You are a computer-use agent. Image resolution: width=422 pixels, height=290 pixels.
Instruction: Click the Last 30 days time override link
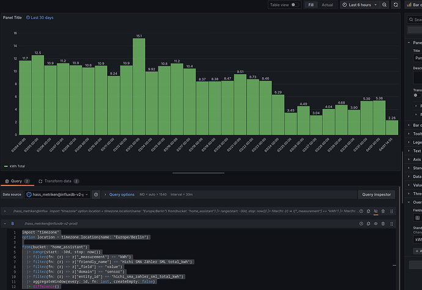coord(42,18)
